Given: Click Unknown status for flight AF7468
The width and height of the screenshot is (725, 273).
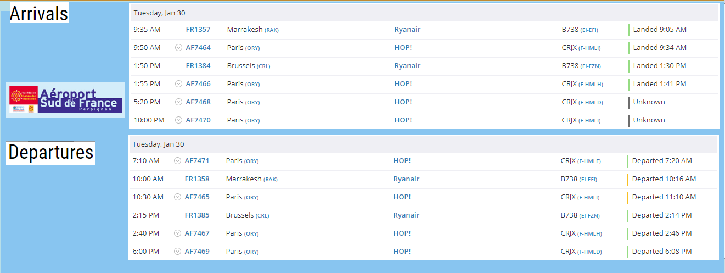Looking at the screenshot, I should tap(649, 102).
